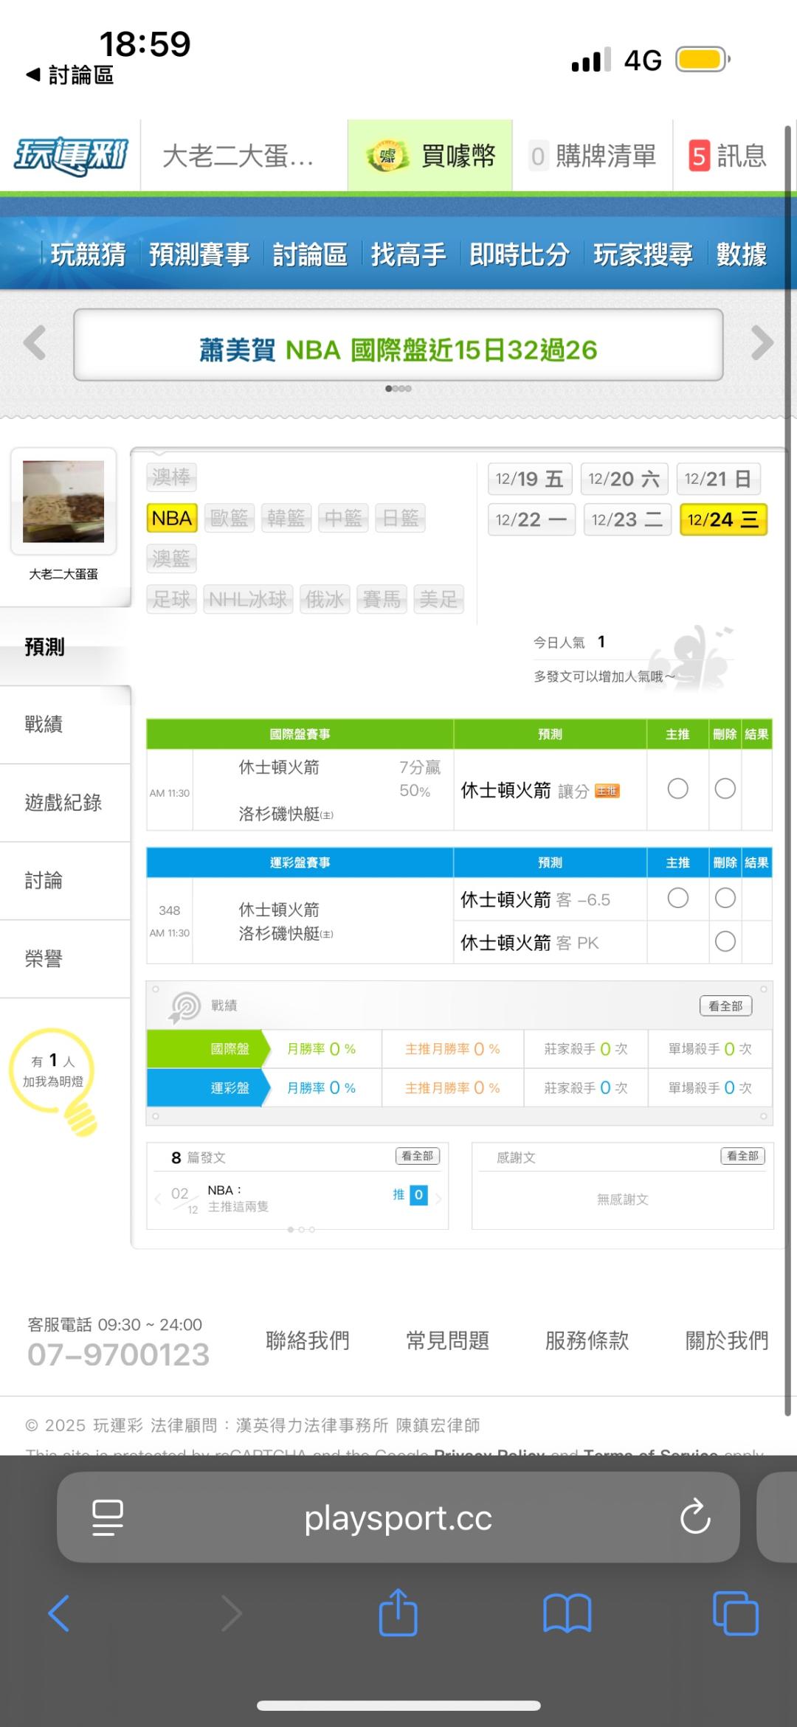The image size is (797, 1727).
Task: Switch to 遊戲紀錄 sidebar tab
Action: 65,803
